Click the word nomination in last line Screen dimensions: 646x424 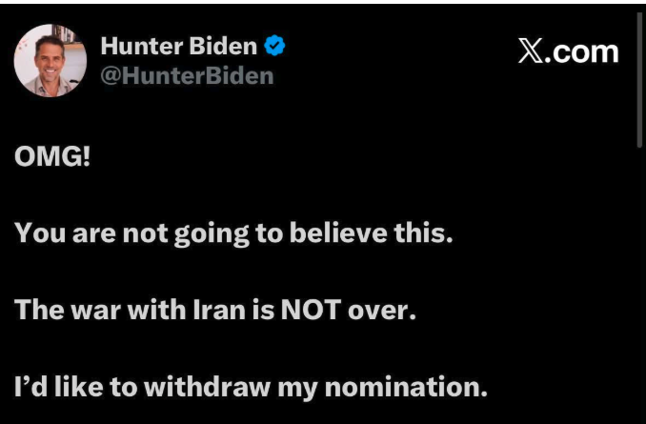click(x=406, y=387)
